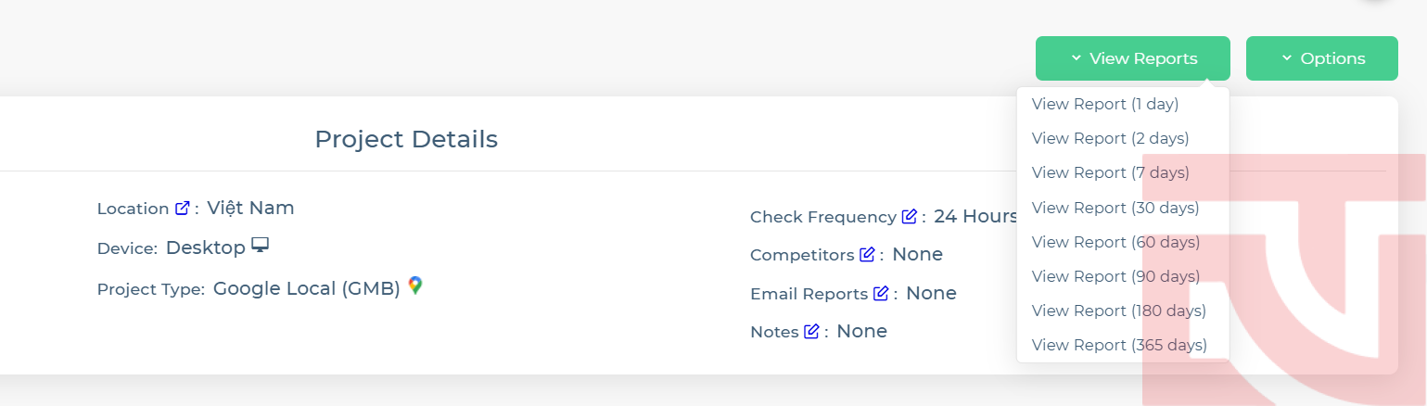The width and height of the screenshot is (1427, 406).
Task: Open the Location external link icon
Action: (x=183, y=209)
